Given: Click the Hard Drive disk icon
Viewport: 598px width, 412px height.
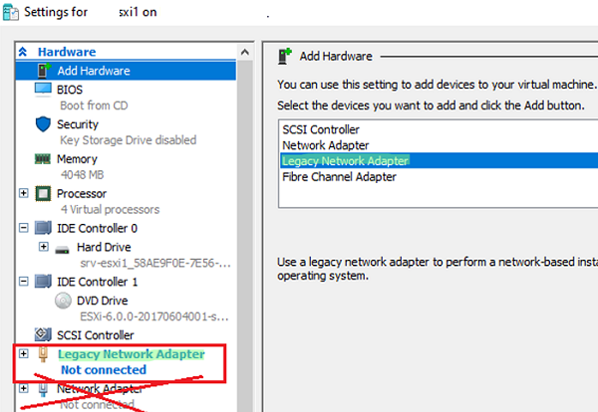Looking at the screenshot, I should point(62,250).
